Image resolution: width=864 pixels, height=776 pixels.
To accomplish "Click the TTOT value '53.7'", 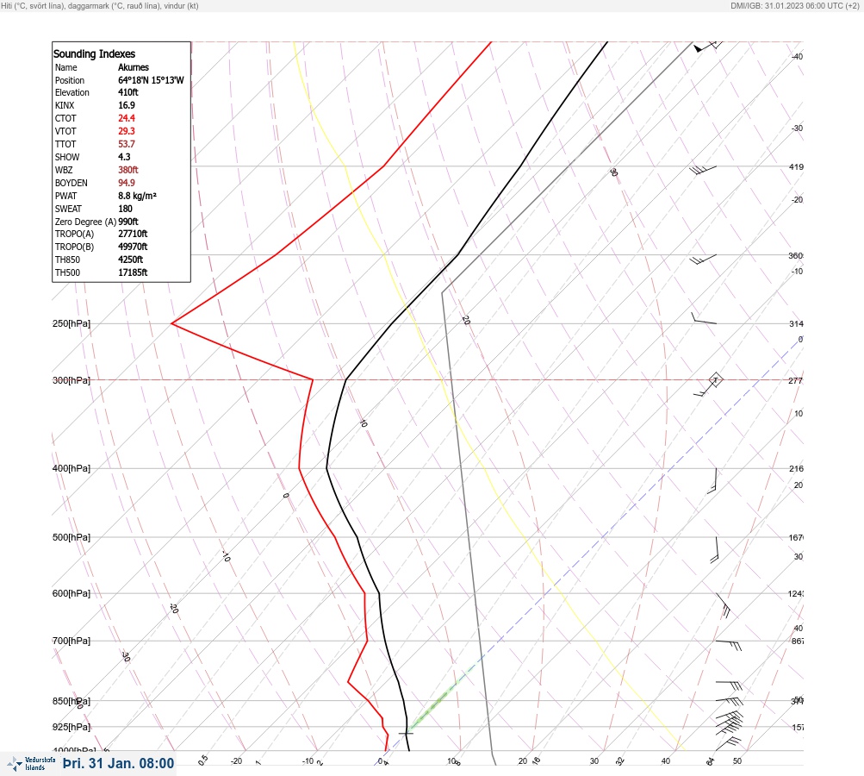I will point(126,144).
